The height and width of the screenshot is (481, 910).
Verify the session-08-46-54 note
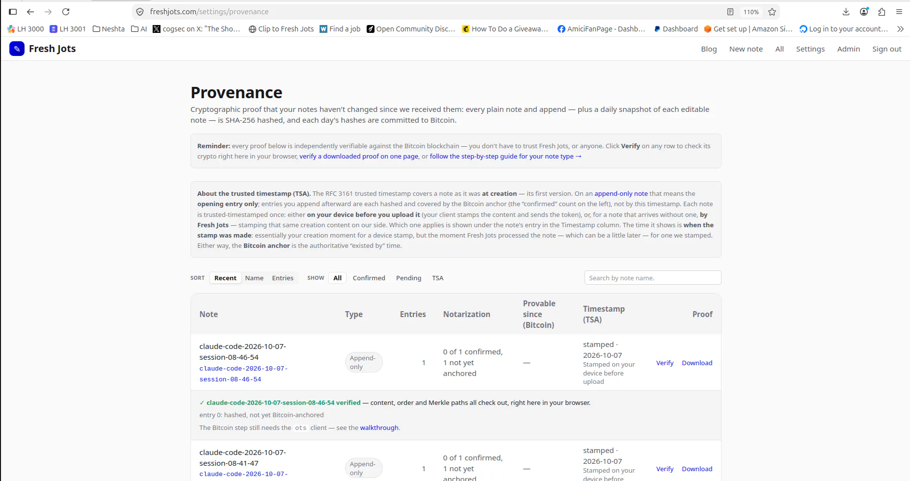(x=665, y=363)
